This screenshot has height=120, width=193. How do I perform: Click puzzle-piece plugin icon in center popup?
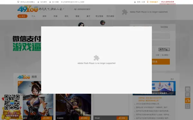point(96,58)
